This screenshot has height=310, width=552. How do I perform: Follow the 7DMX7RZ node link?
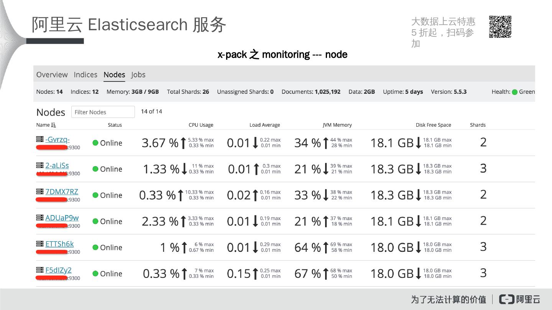coord(62,191)
